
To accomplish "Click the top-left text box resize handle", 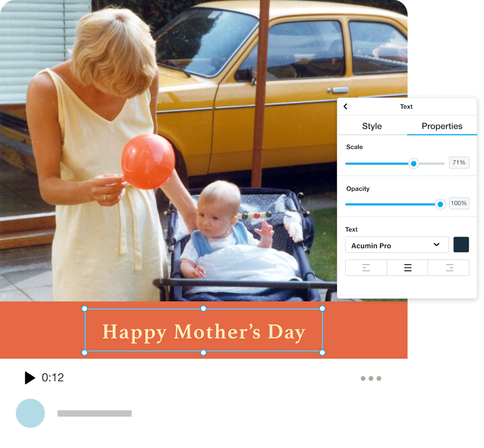I will coord(85,309).
